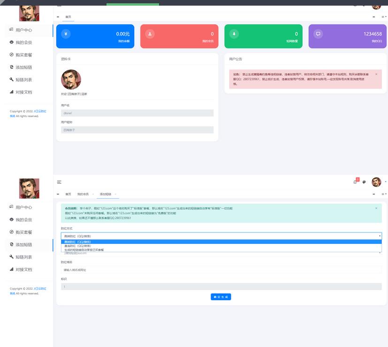The height and width of the screenshot is (347, 388).
Task: Click the user icon on 我的会员 card
Action: (150, 34)
